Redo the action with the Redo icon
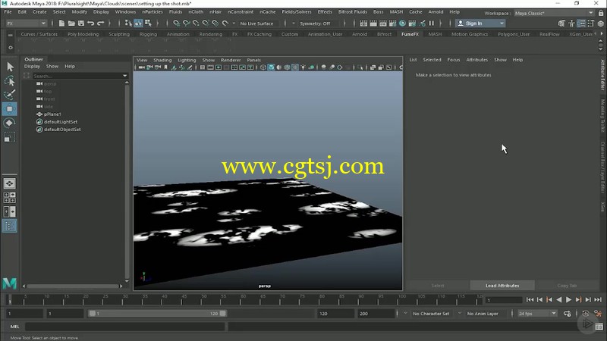This screenshot has height=341, width=607. [x=101, y=23]
